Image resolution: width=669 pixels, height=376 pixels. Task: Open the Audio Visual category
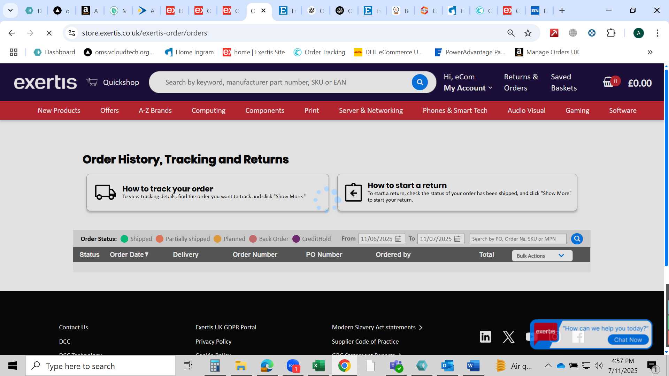click(x=526, y=110)
